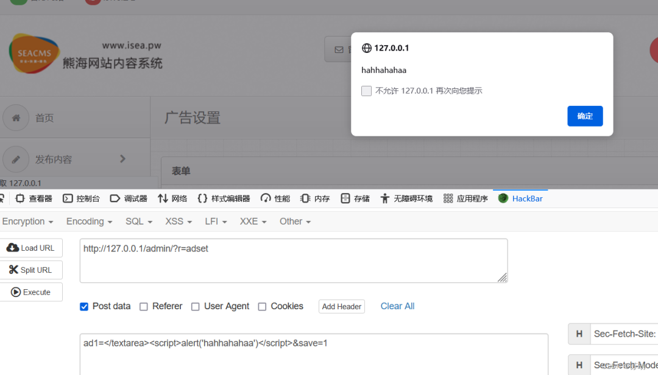Click the performance gauge icon beside 性能
The image size is (658, 375).
point(266,198)
